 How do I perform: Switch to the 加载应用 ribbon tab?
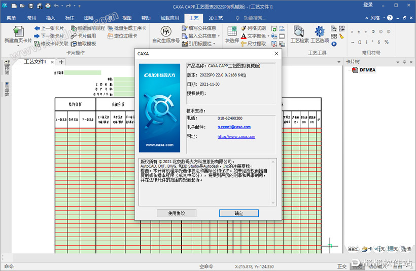pyautogui.click(x=170, y=18)
